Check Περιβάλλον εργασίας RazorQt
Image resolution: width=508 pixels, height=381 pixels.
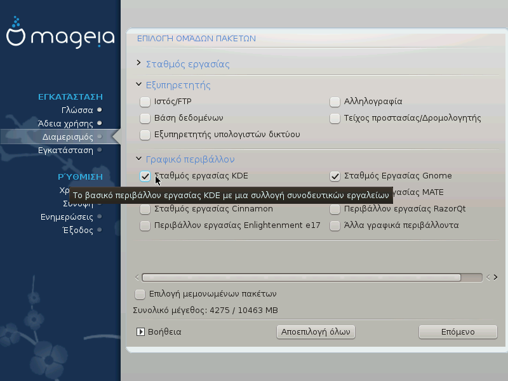335,210
